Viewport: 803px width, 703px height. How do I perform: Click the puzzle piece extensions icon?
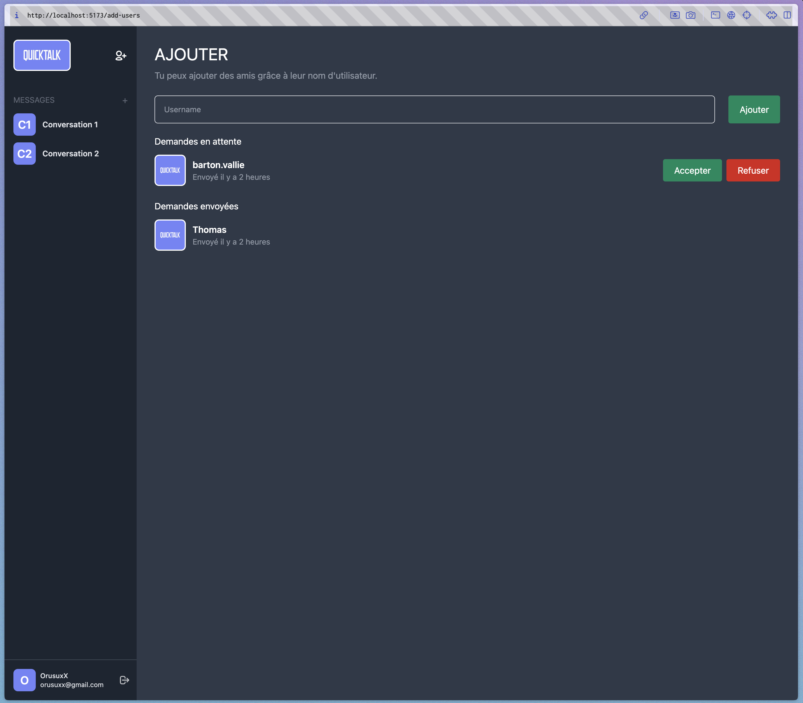pos(771,15)
